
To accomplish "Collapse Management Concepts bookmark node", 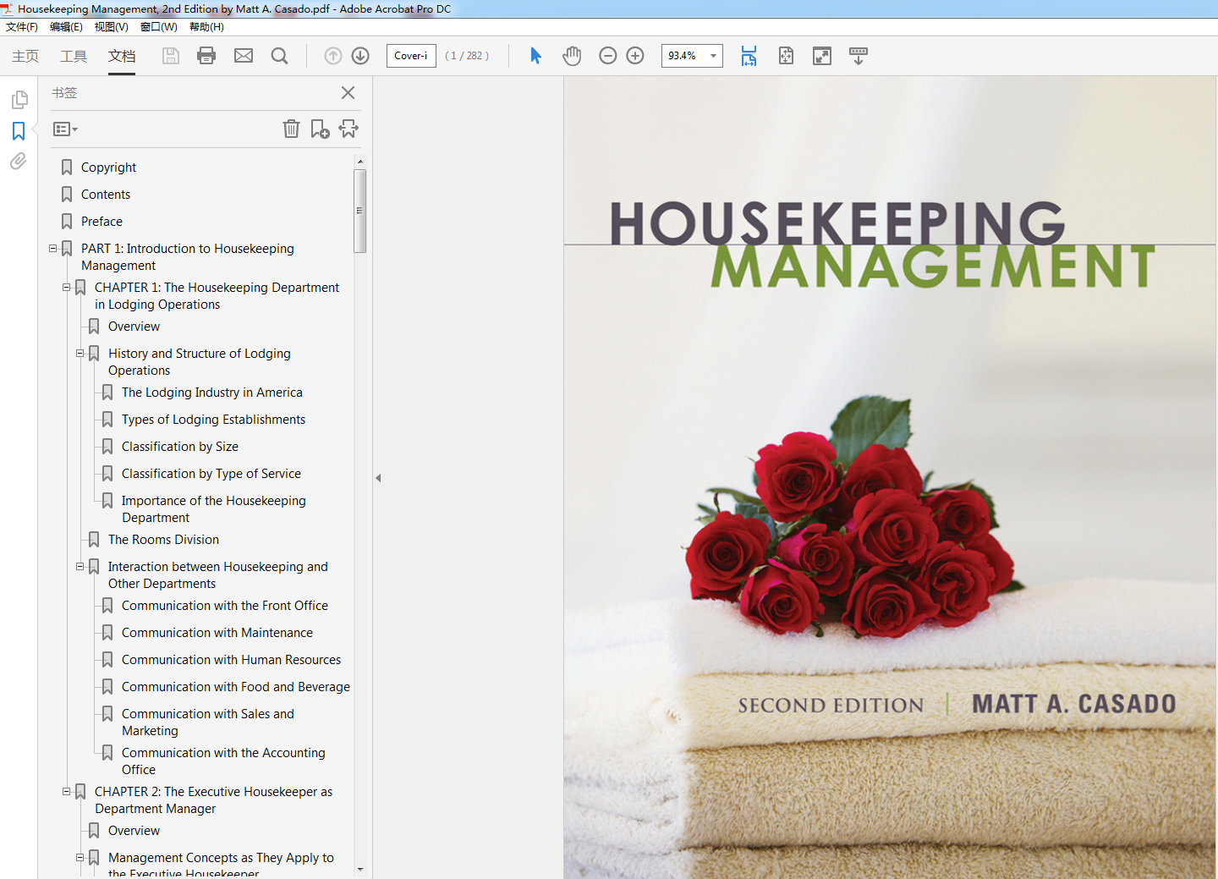I will [x=80, y=858].
